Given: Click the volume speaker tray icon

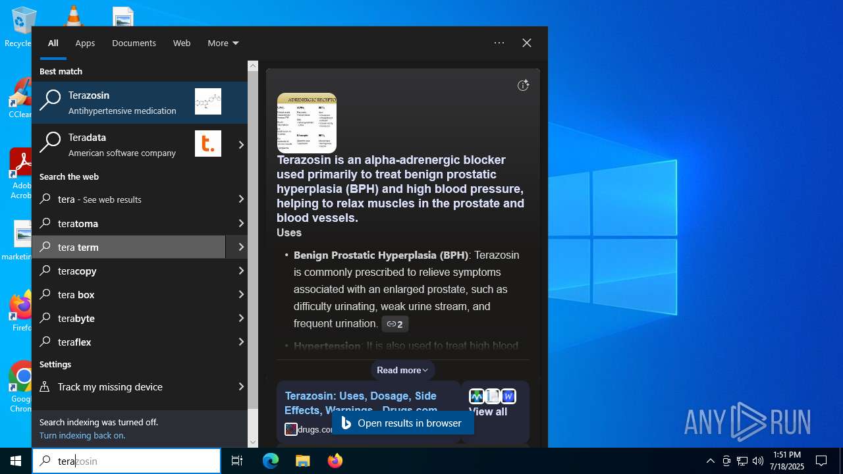Looking at the screenshot, I should (758, 461).
